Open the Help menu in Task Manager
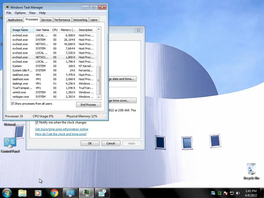264x198 pixels. click(42, 13)
